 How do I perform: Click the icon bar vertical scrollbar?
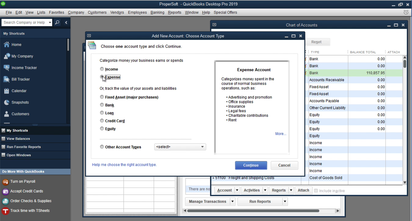pos(68,45)
